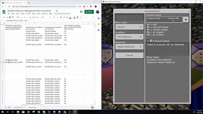Open the Format menu

[28, 13]
